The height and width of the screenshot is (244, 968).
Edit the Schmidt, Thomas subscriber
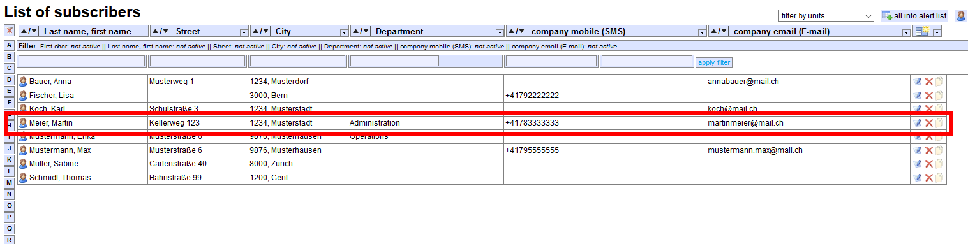coord(918,178)
